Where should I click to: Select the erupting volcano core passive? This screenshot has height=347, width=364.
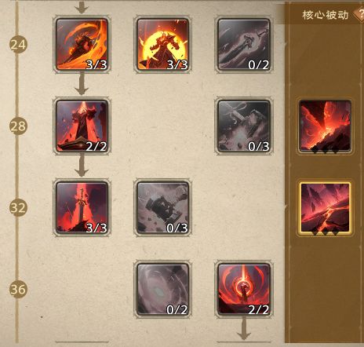tap(325, 126)
